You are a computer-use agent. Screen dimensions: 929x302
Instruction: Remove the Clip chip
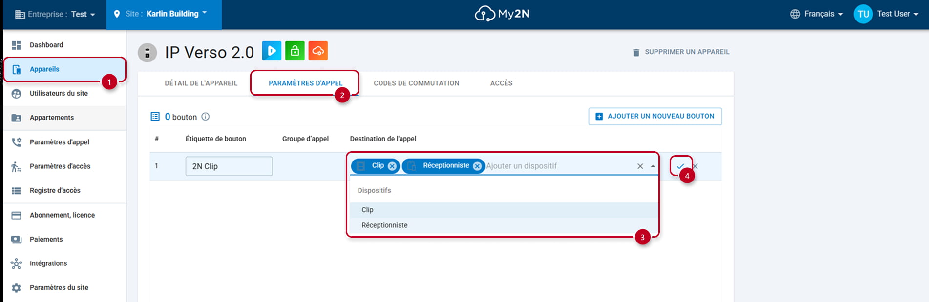(392, 166)
